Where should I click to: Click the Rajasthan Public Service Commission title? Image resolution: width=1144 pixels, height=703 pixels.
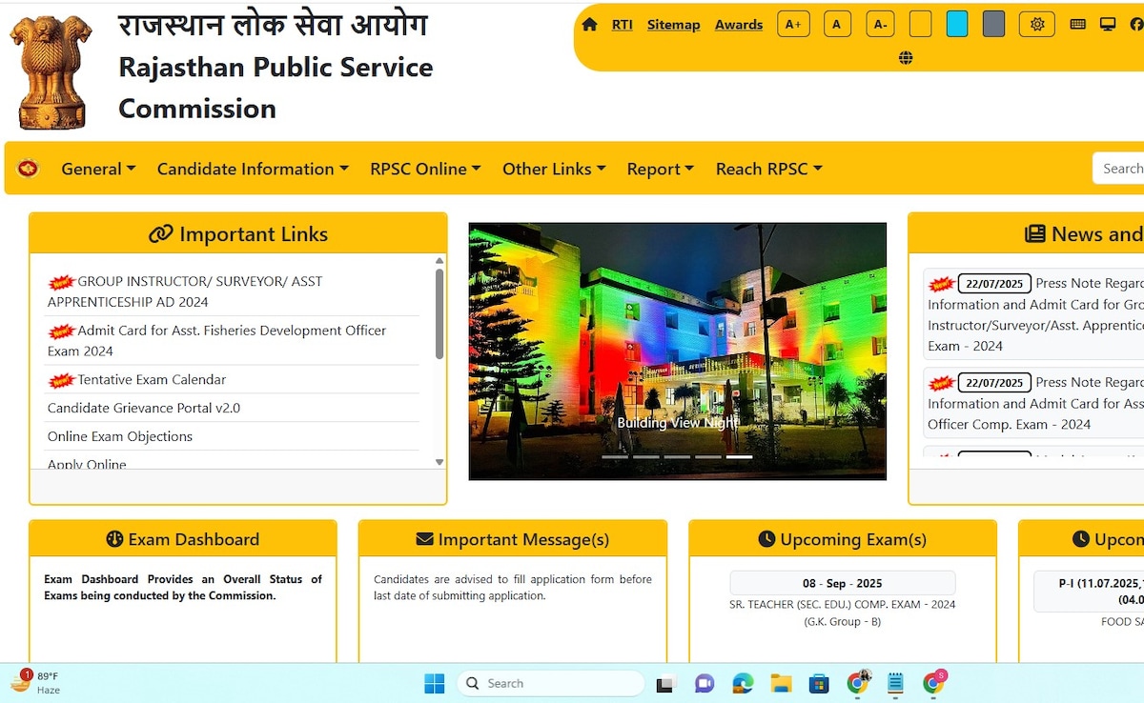pyautogui.click(x=276, y=88)
